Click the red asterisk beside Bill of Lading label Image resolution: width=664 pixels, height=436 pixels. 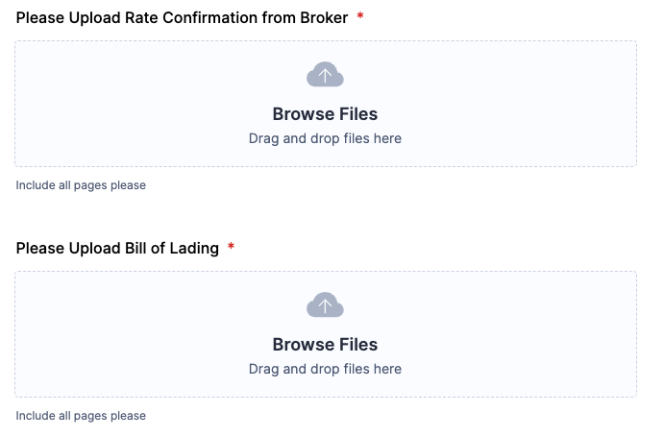tap(231, 247)
